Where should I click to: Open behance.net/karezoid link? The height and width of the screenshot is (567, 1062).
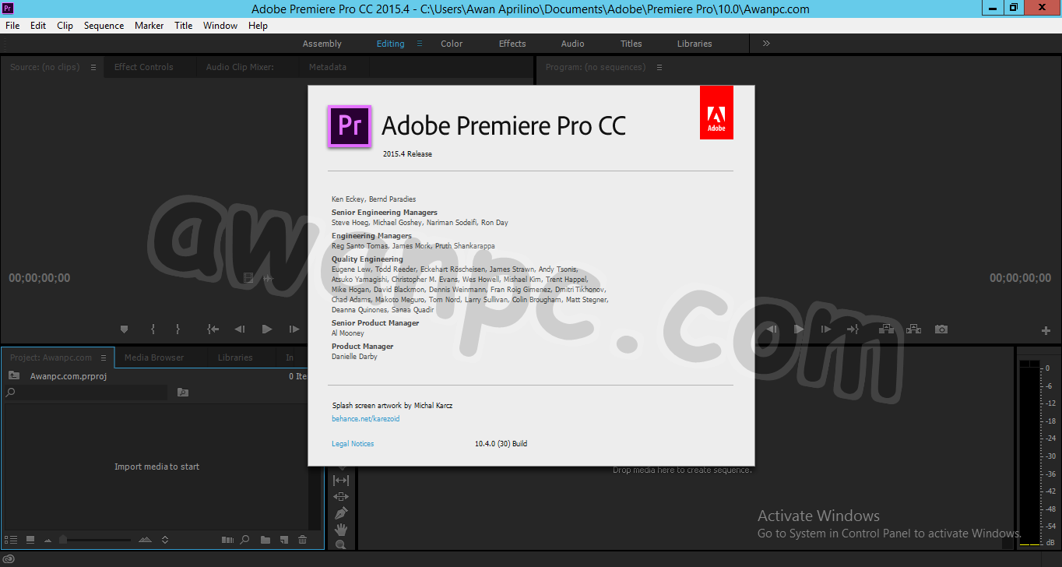coord(366,419)
